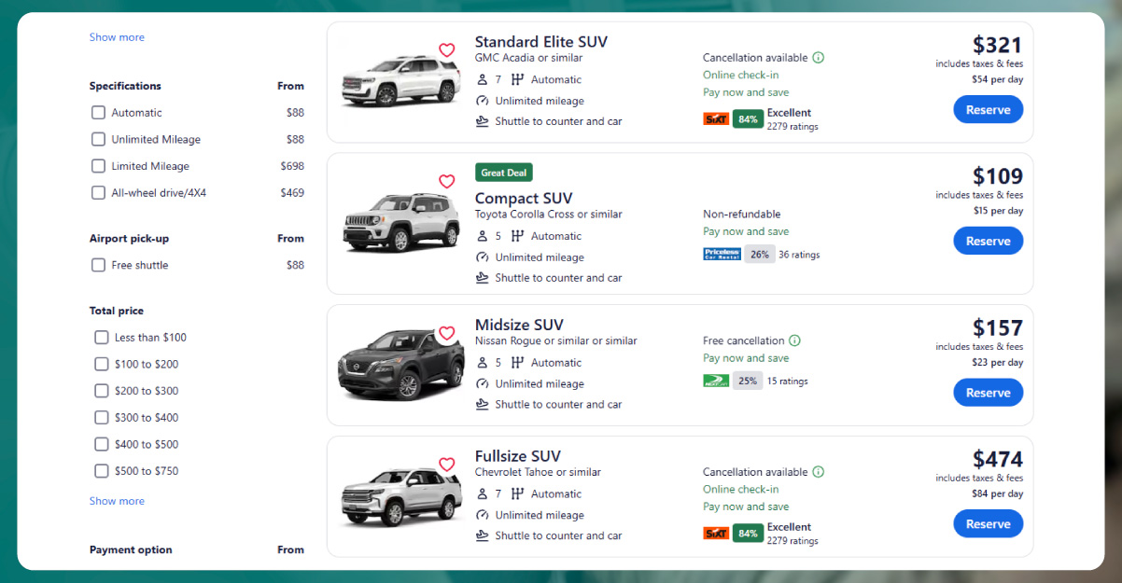Screen dimensions: 1122x583
Task: Check the $200 to $300 price filter
Action: [101, 390]
